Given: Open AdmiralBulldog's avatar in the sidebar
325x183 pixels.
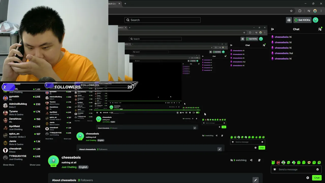Looking at the screenshot, I should [x=5, y=105].
